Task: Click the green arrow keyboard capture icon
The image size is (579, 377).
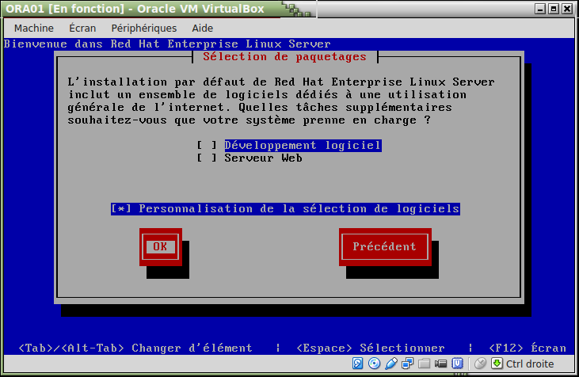Action: [x=497, y=364]
